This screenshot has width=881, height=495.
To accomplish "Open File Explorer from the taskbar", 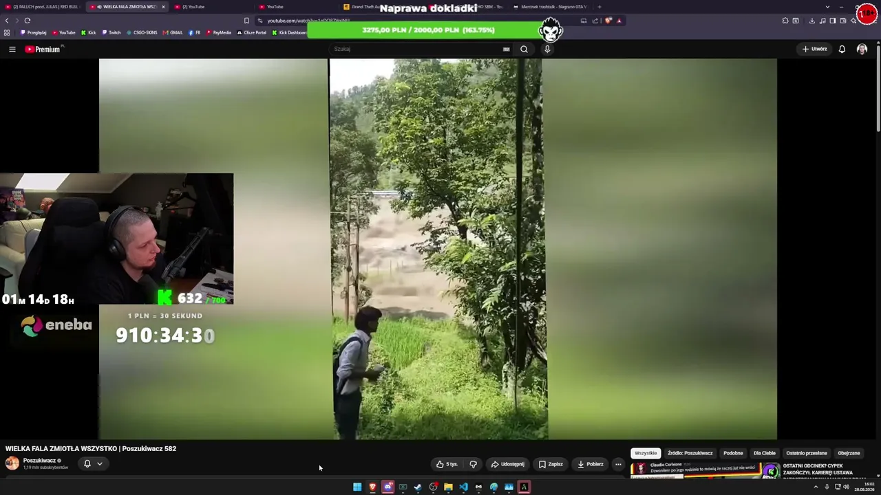I will coord(448,487).
